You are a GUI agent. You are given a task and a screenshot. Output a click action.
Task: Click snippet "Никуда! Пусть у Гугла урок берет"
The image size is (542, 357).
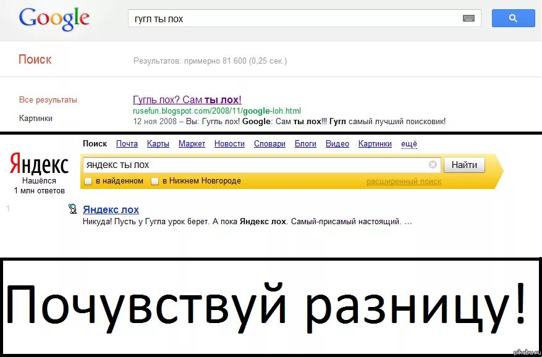point(146,222)
